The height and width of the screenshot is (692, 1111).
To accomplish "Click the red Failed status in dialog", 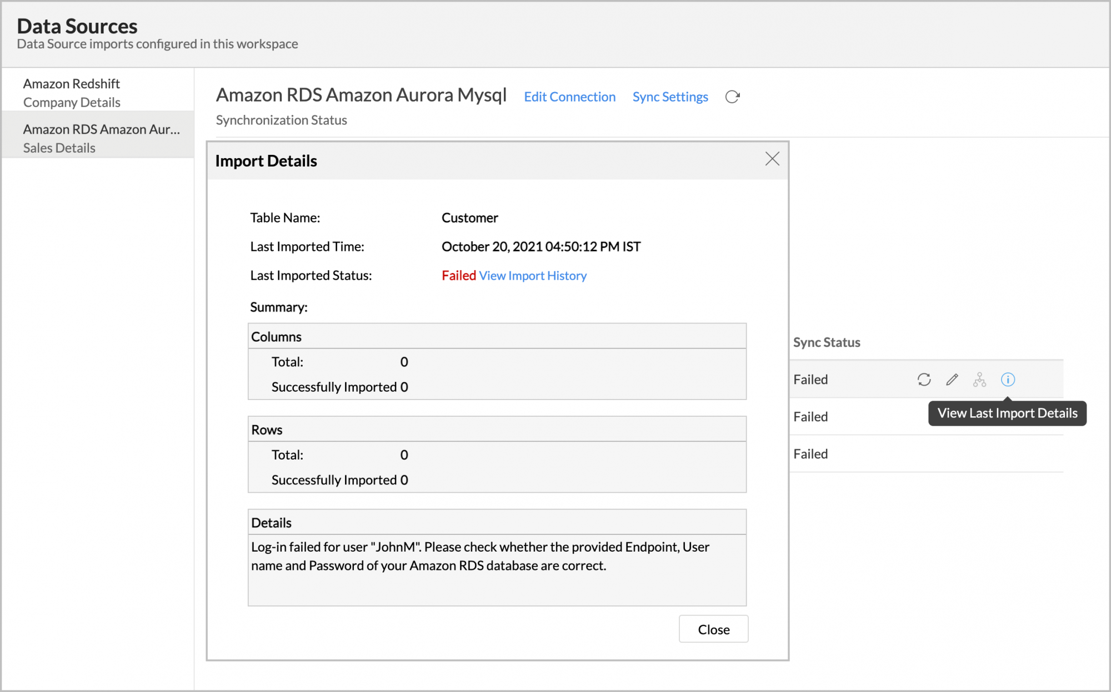I will point(459,276).
